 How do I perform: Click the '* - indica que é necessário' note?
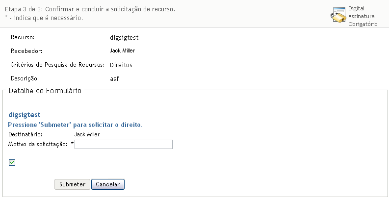[x=44, y=18]
